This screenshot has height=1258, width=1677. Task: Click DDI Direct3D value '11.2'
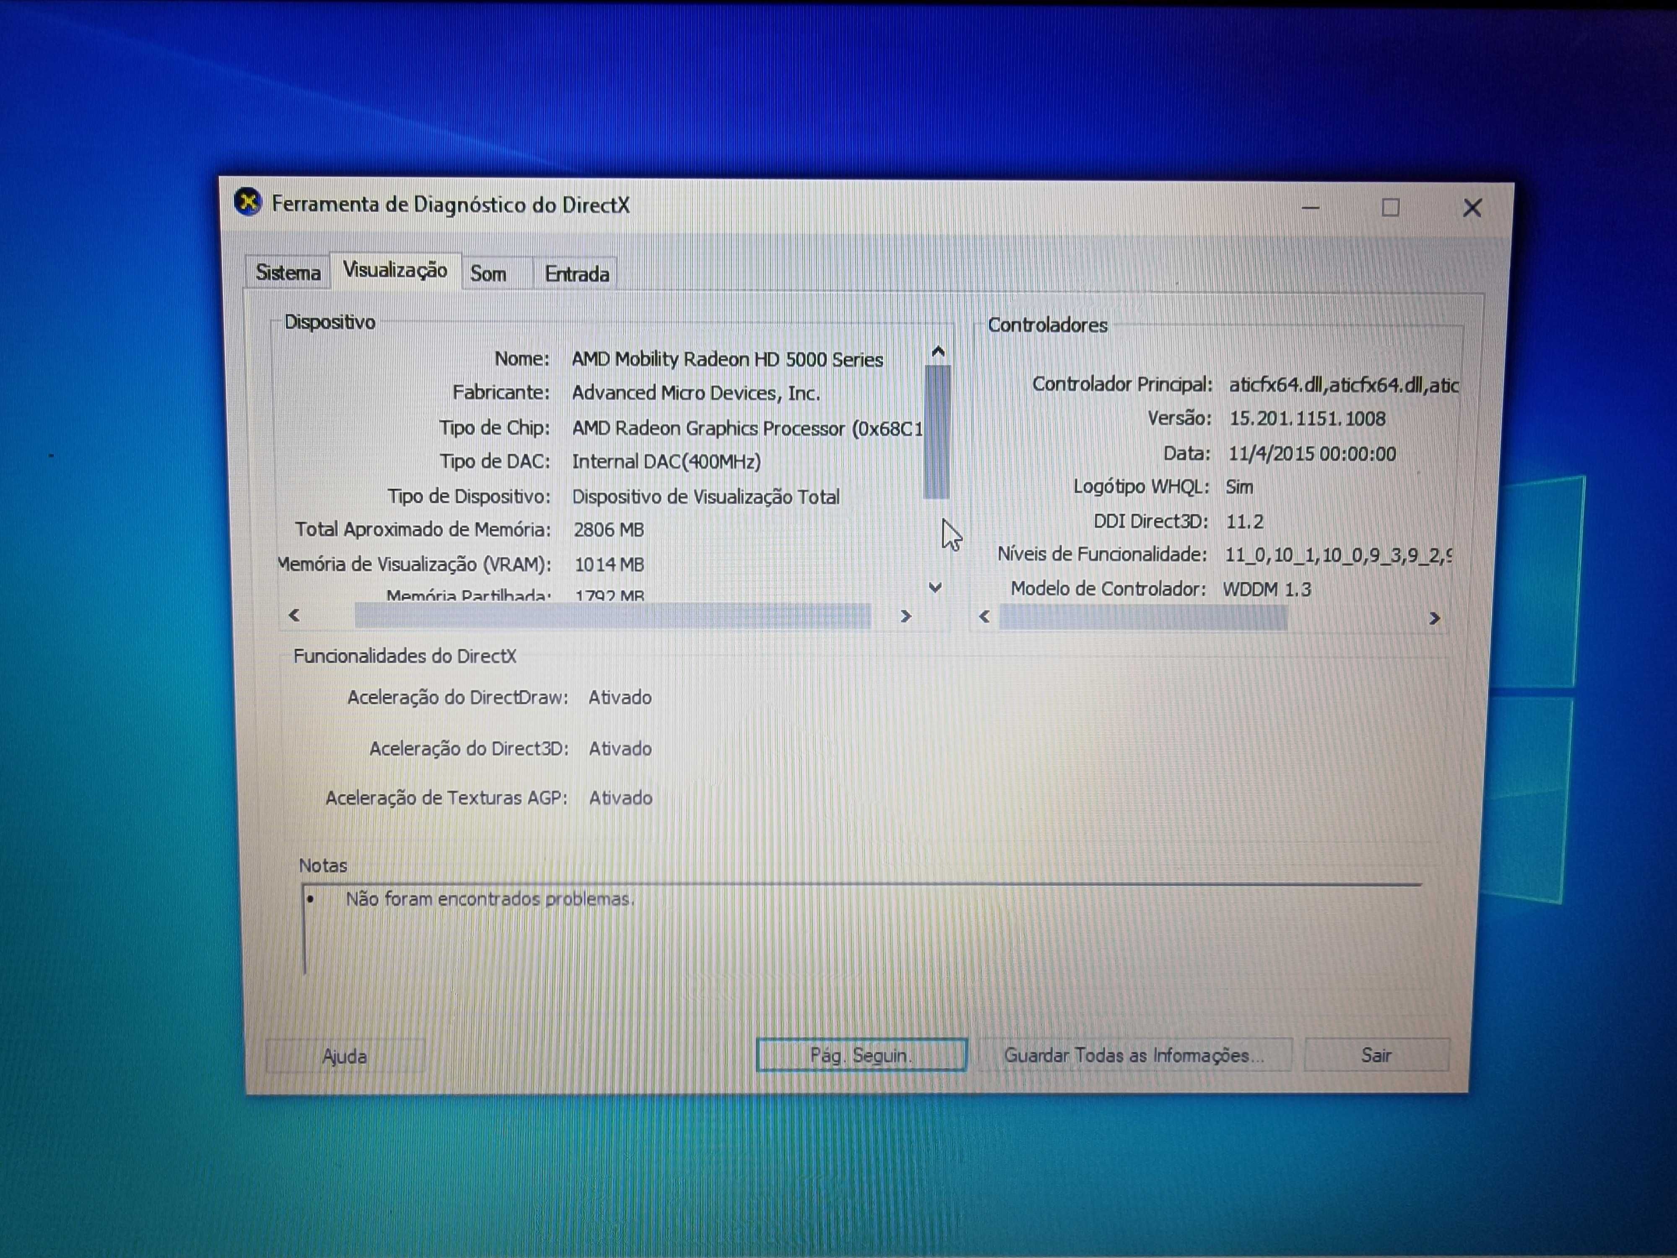coord(1245,522)
